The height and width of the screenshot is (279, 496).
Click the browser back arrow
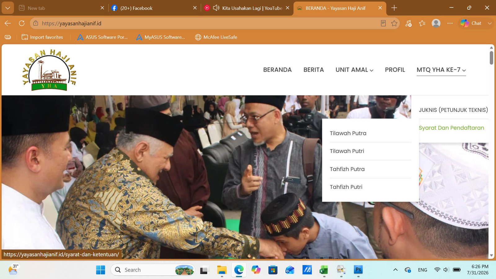pos(8,23)
